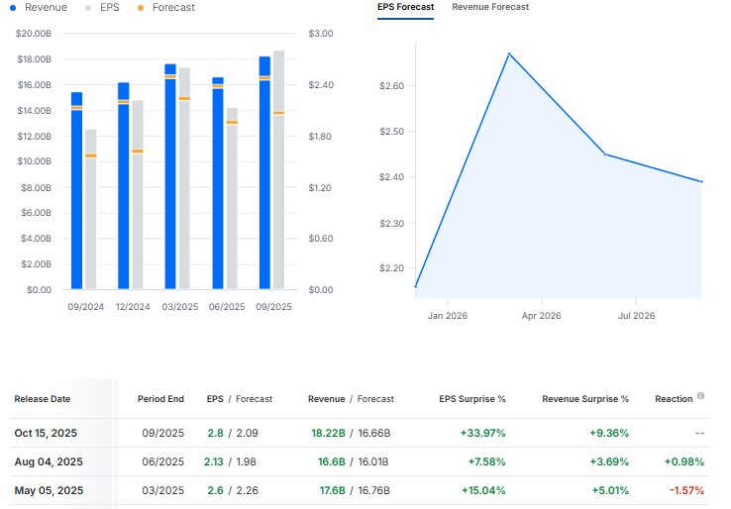Select the EPS Forecast tab
This screenshot has height=509, width=731.
pos(405,7)
